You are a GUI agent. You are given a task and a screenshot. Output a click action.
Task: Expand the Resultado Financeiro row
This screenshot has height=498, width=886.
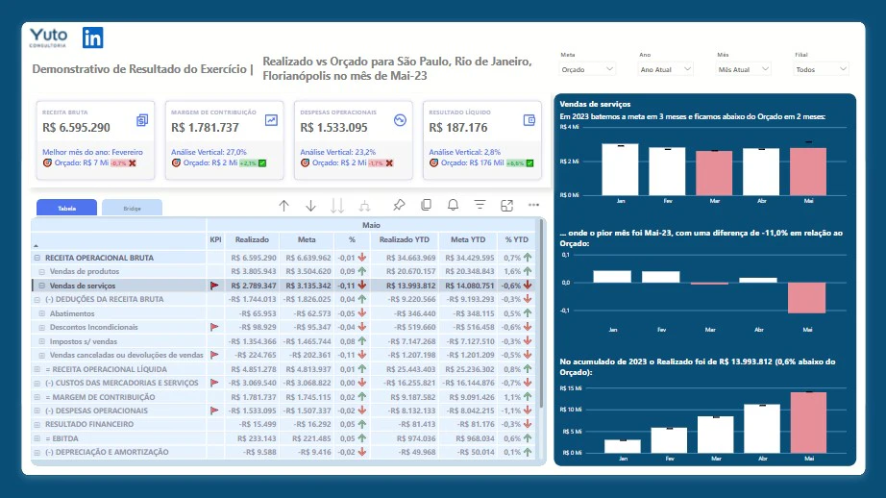point(37,425)
